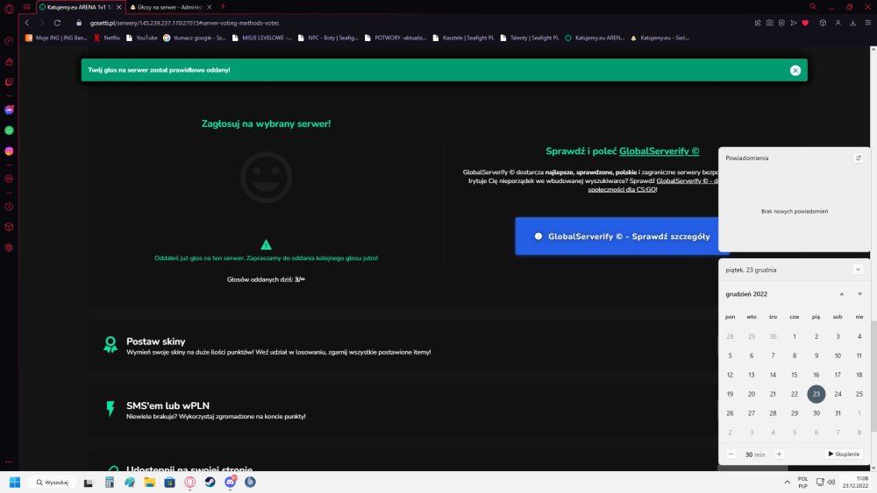Open the Moje ING bookmark
877x493 pixels.
[56, 38]
